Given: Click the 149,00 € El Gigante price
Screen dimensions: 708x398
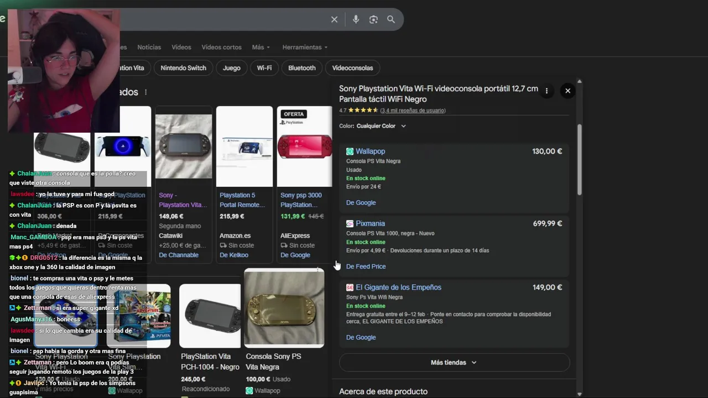Looking at the screenshot, I should coord(547,287).
